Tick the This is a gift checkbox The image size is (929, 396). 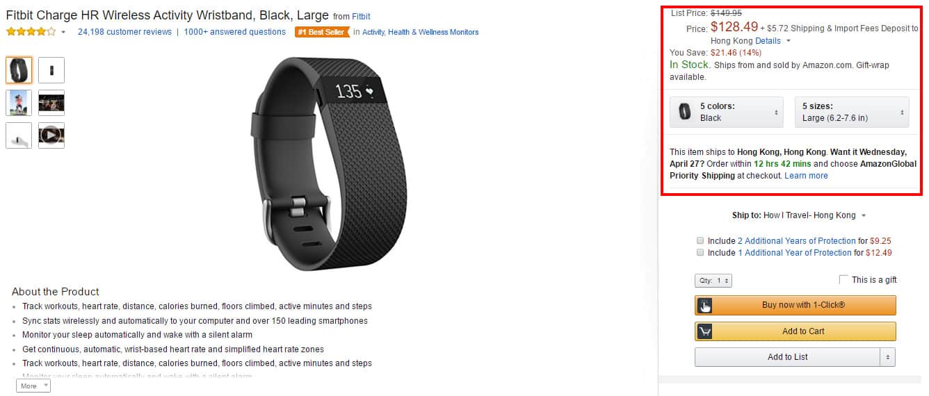(x=843, y=279)
